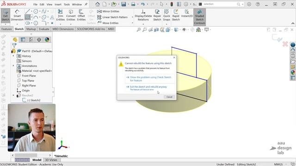The image size is (296, 166).
Task: Choose Linear Sketch Pattern
Action: (x=112, y=17)
